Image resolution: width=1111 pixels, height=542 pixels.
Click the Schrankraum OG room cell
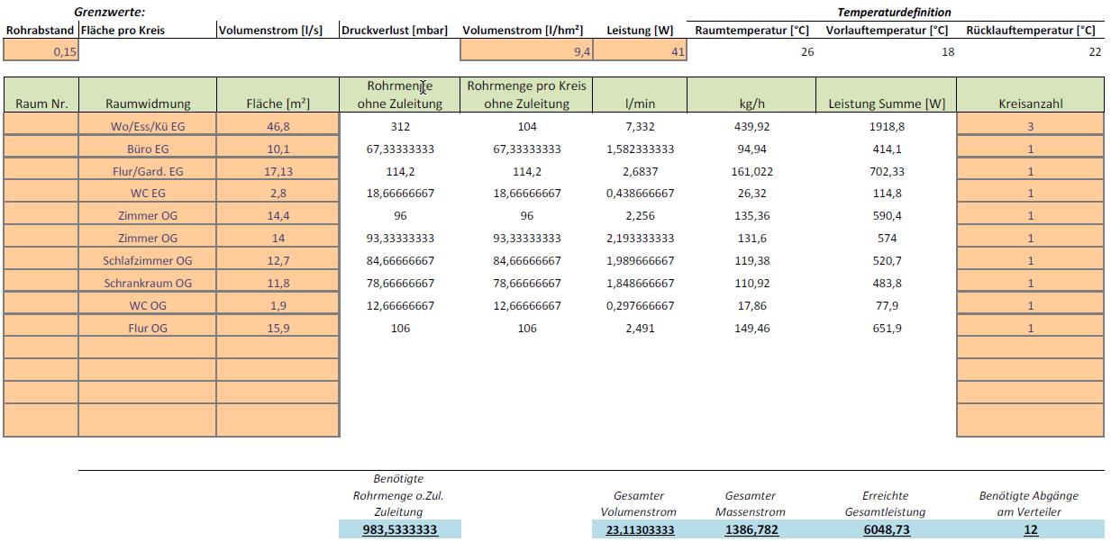148,284
